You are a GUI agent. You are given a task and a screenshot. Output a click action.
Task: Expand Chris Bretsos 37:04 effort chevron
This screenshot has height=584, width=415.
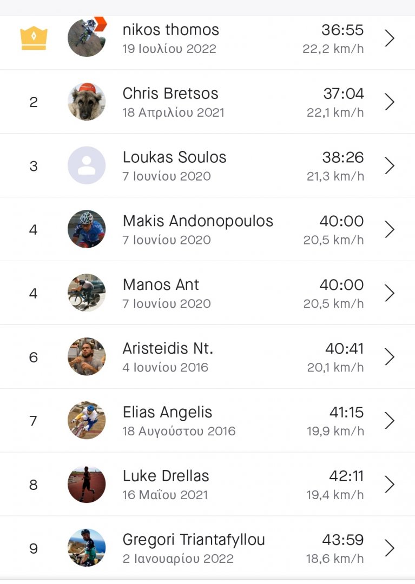(x=390, y=102)
